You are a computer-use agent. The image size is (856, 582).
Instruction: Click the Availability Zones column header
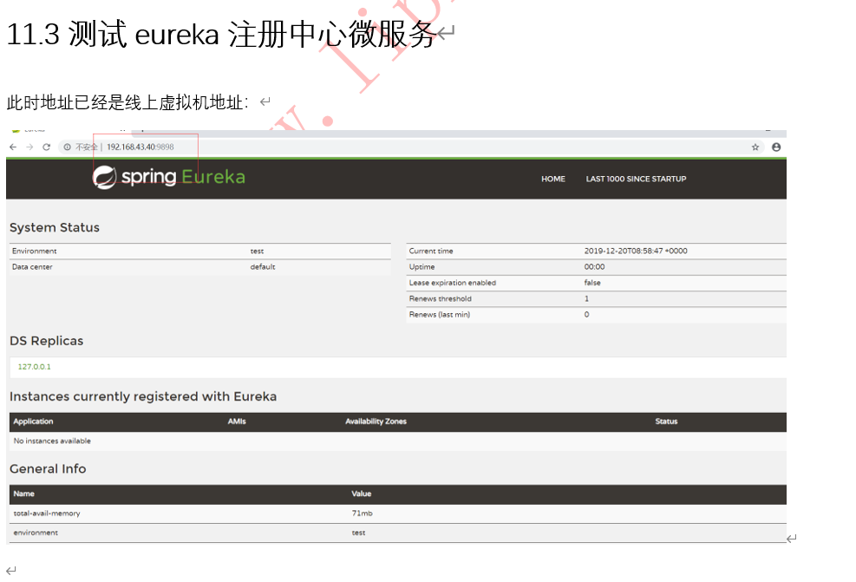click(x=376, y=421)
